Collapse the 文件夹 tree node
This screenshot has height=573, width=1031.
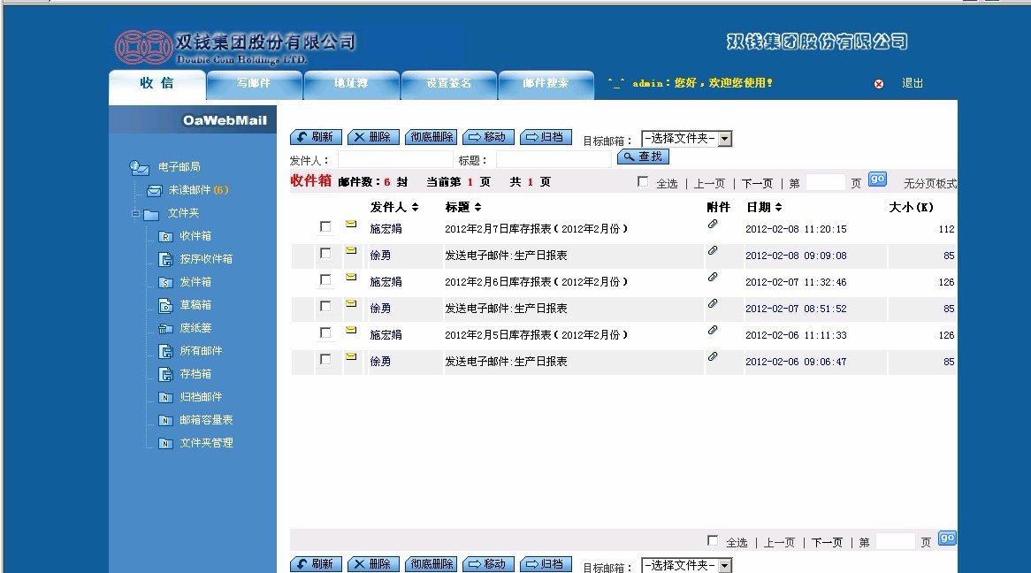click(x=134, y=213)
